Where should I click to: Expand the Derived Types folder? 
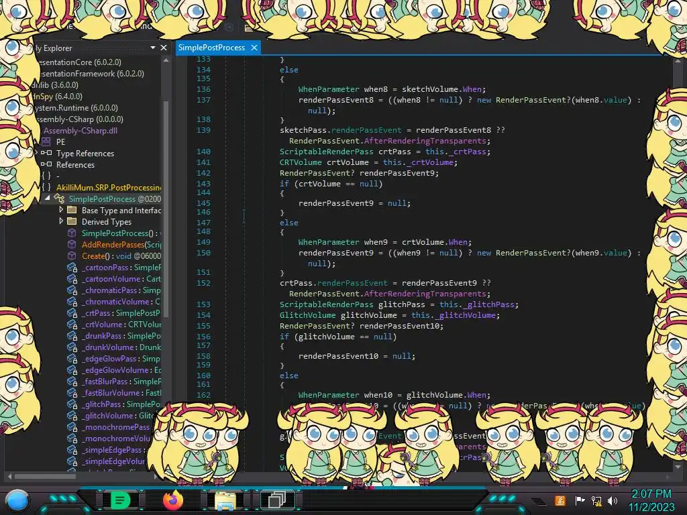pos(61,221)
